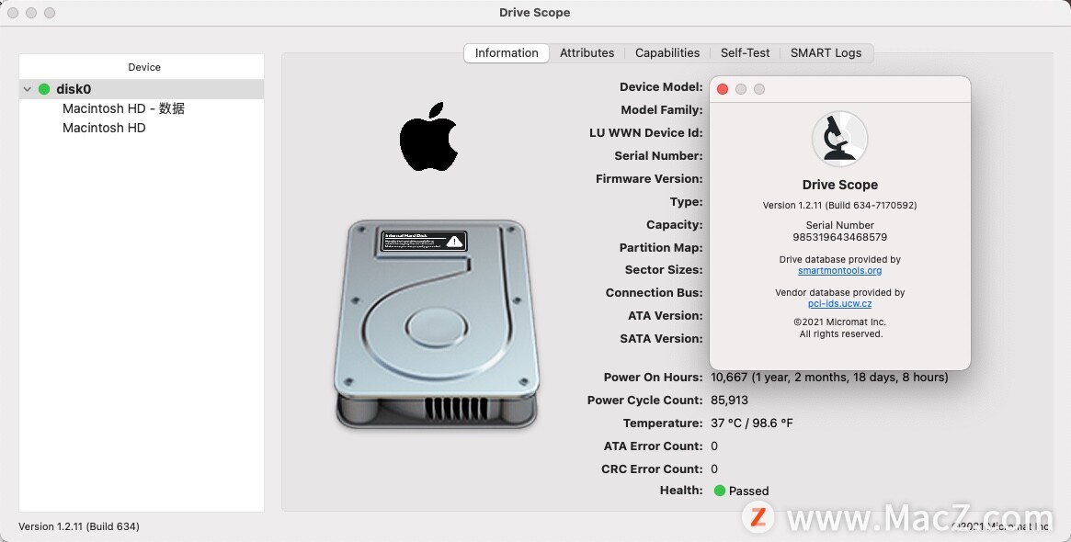This screenshot has height=542, width=1071.
Task: Click the Connection Bus label
Action: pyautogui.click(x=654, y=293)
